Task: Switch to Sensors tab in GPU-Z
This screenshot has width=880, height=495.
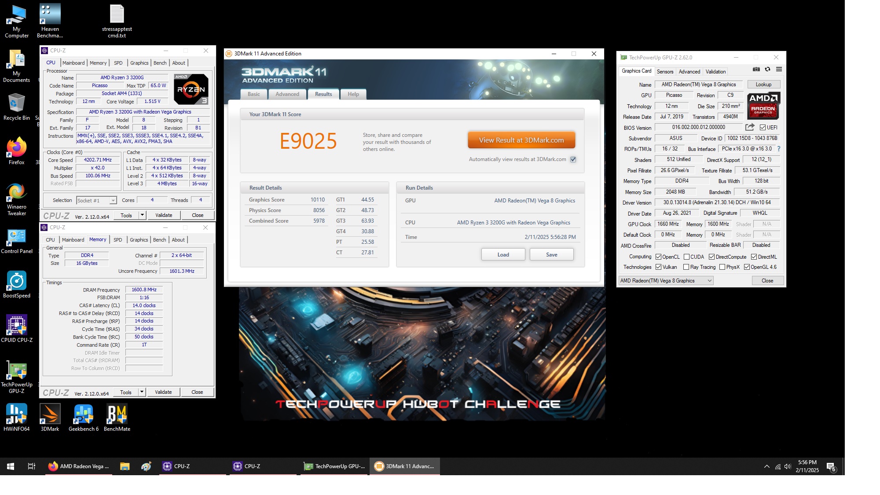Action: pyautogui.click(x=665, y=72)
